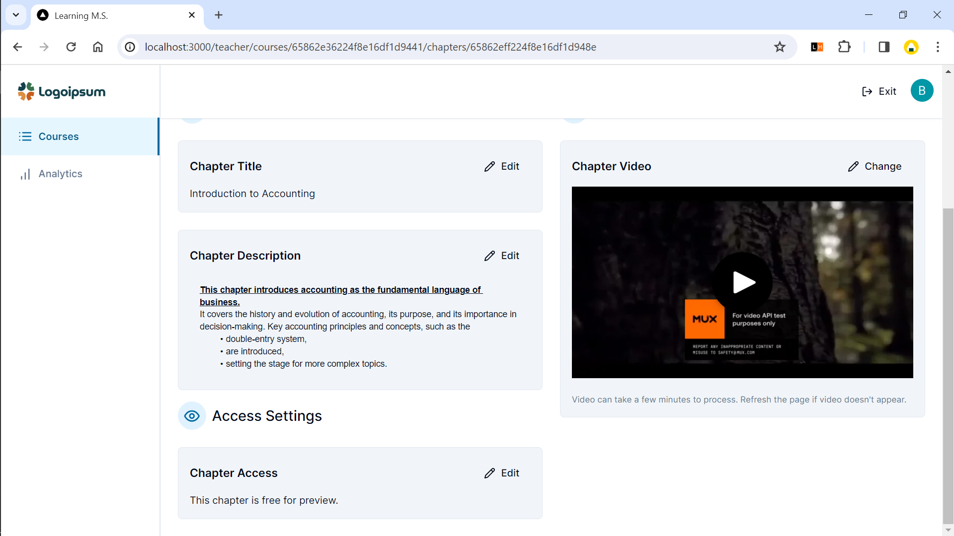Change the Chapter Video
Viewport: 954px width, 536px height.
pos(874,166)
